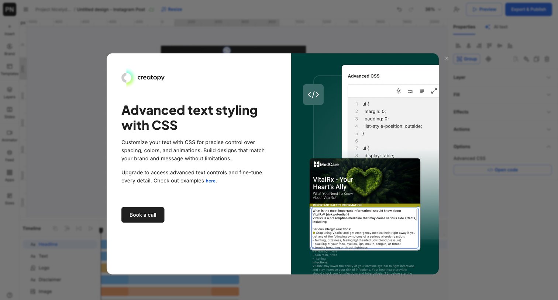
Task: Open the examples 'here' link
Action: [x=210, y=181]
